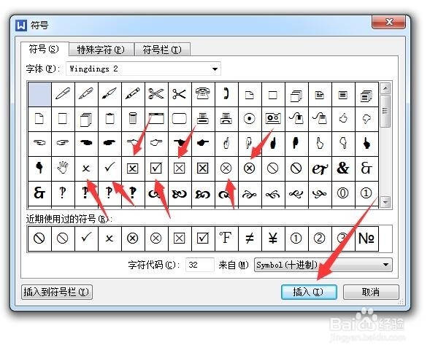The width and height of the screenshot is (430, 353).
Task: Choose the trash can symbol in the grid
Action: coord(133,119)
